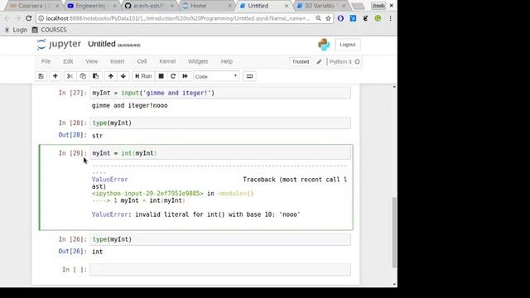530x298 pixels.
Task: Click the type(myInt) cell In [28]
Action: click(x=220, y=123)
